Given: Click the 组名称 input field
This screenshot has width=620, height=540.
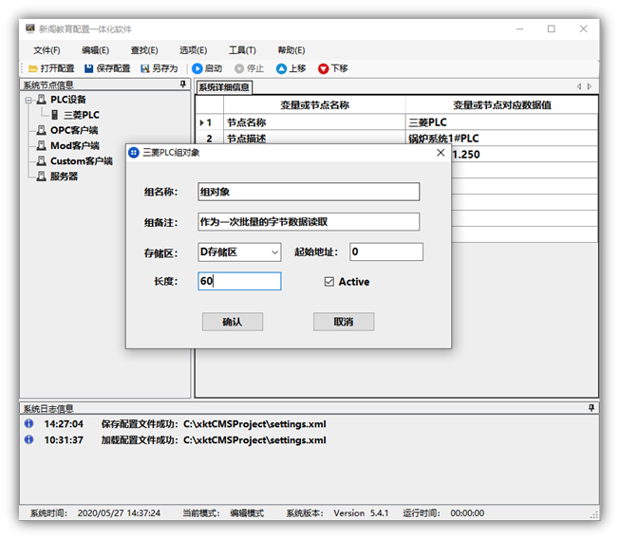Looking at the screenshot, I should 309,192.
